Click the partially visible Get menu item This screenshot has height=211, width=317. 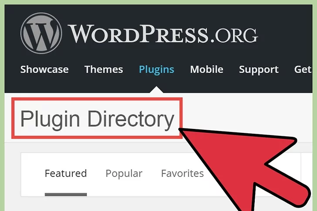point(303,69)
